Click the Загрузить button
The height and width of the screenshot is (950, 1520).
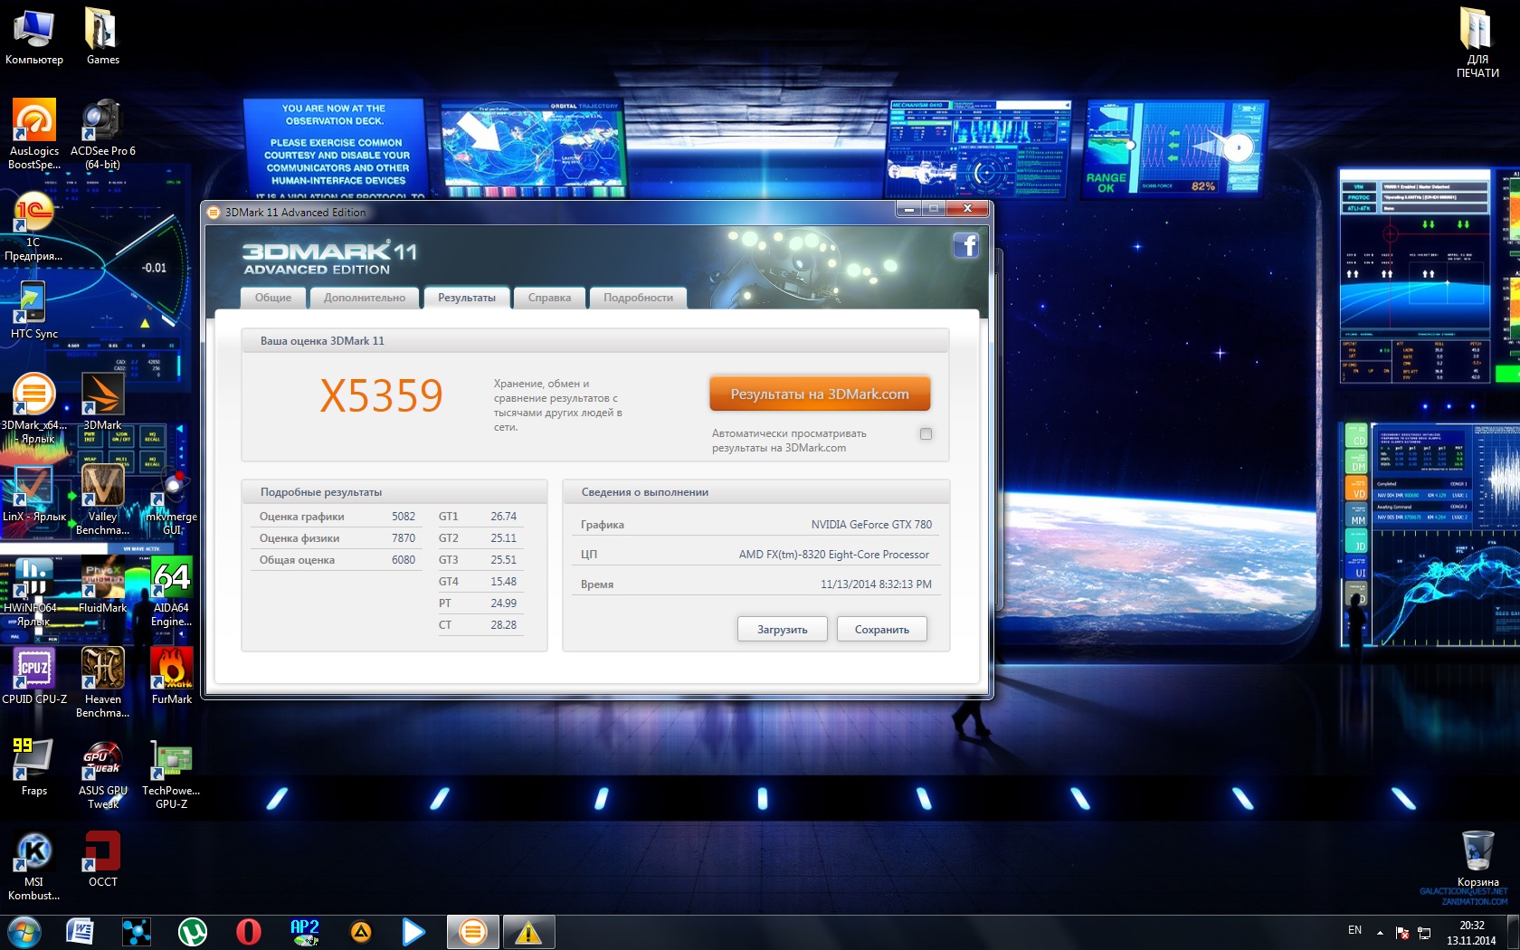[x=782, y=630]
